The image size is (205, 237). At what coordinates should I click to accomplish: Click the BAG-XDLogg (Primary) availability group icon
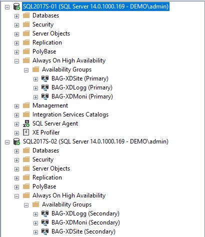[x=45, y=87]
